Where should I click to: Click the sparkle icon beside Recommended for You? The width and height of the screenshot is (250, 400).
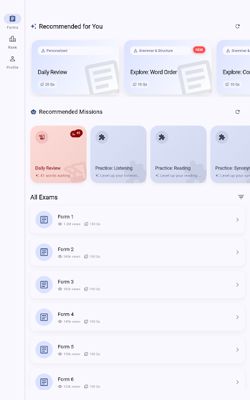coord(34,27)
